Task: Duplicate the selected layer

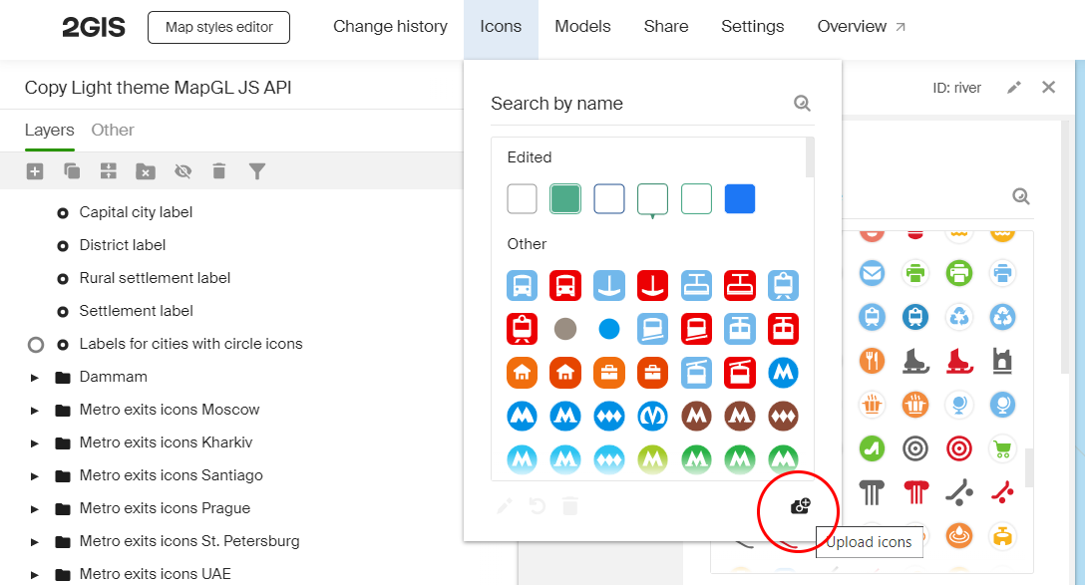Action: pos(71,170)
